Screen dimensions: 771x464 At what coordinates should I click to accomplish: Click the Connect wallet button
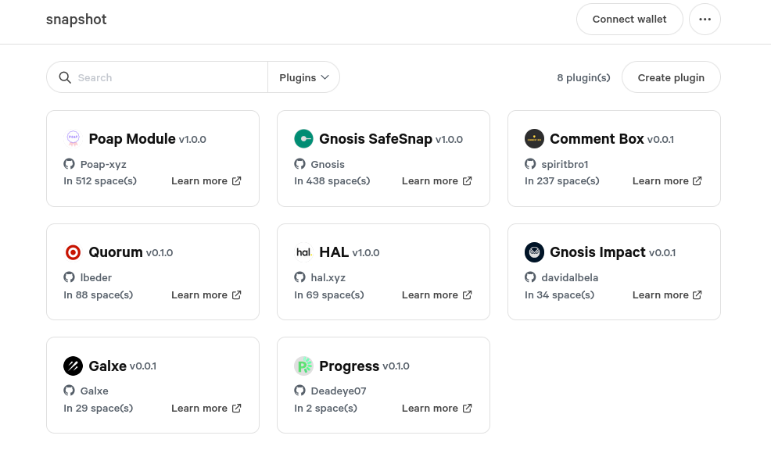[x=629, y=20]
